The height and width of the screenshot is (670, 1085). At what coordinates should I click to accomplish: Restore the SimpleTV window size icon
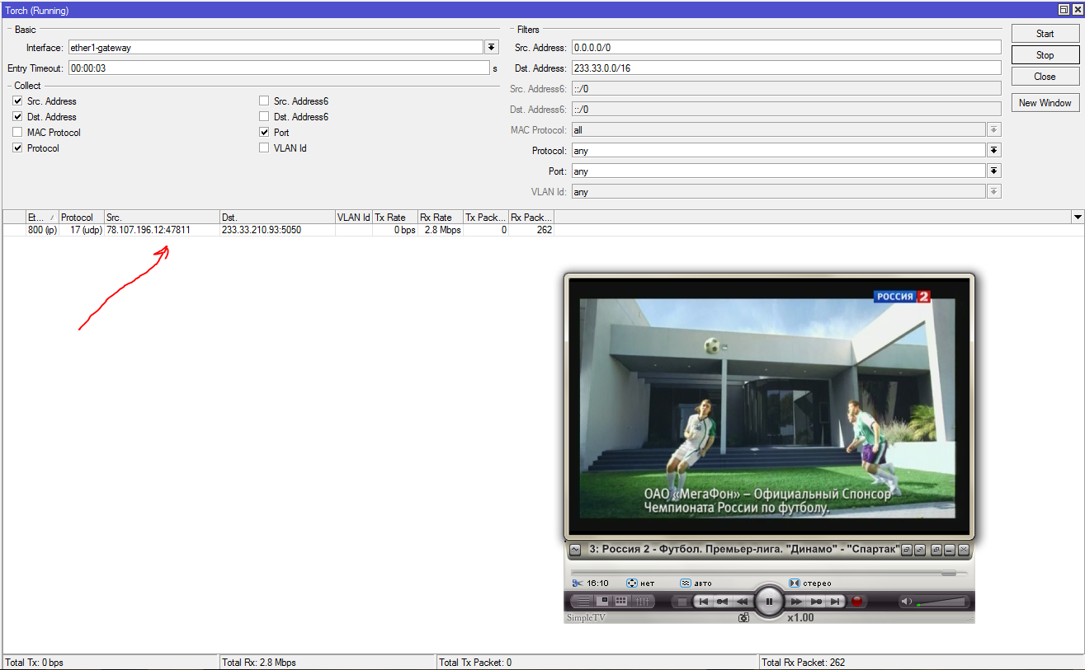pos(936,550)
